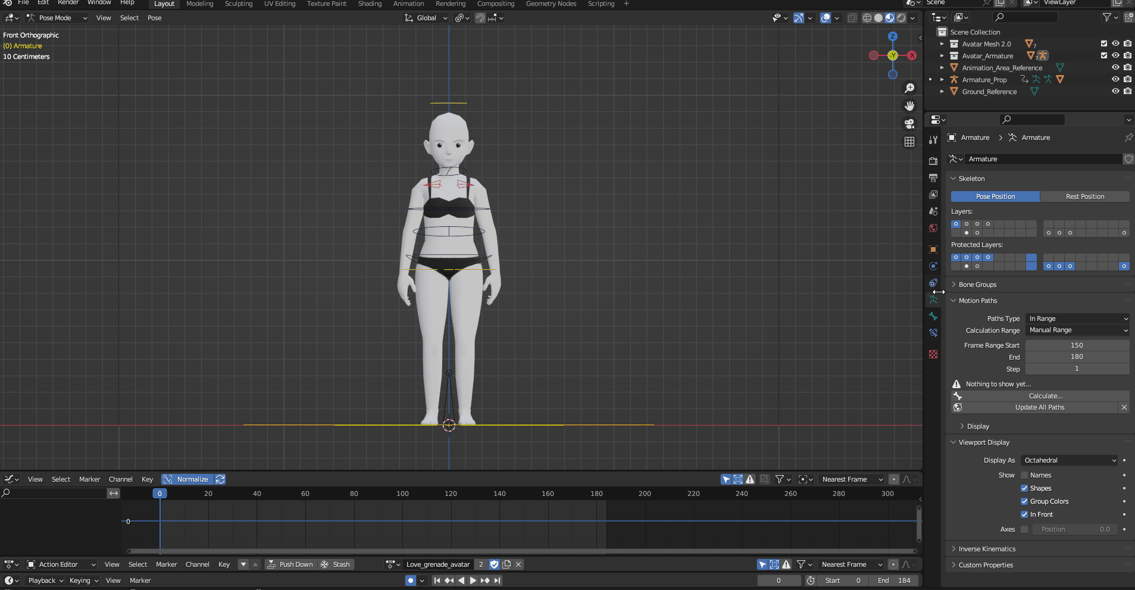The height and width of the screenshot is (590, 1135).
Task: Open the Paths Type dropdown
Action: [1077, 319]
